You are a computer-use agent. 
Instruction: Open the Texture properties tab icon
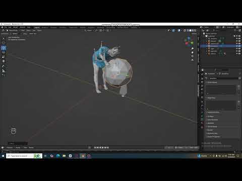click(x=202, y=127)
